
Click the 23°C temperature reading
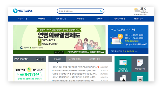pyautogui.click(x=143, y=9)
